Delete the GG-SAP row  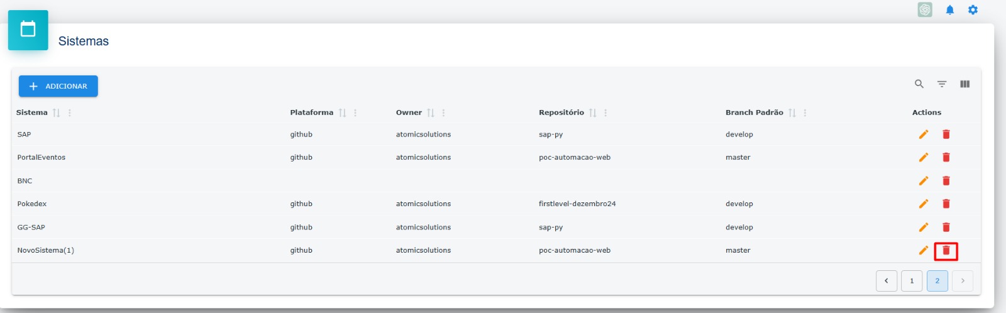point(946,228)
